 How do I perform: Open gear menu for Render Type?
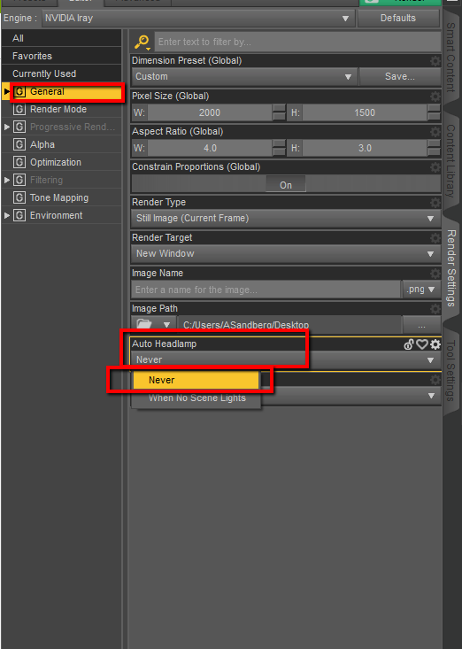435,203
